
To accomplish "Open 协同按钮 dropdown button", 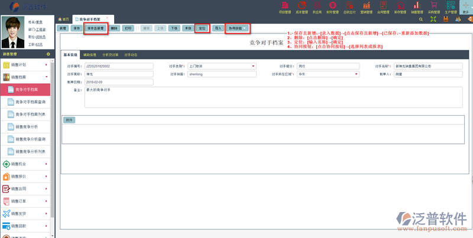I will 238,28.
